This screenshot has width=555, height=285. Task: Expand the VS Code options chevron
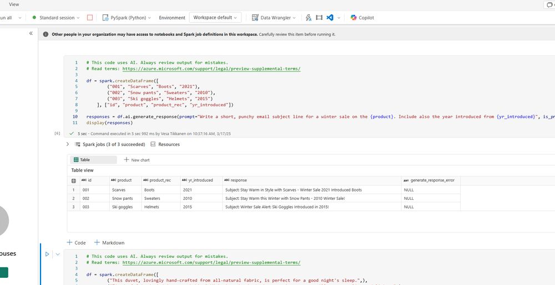339,18
